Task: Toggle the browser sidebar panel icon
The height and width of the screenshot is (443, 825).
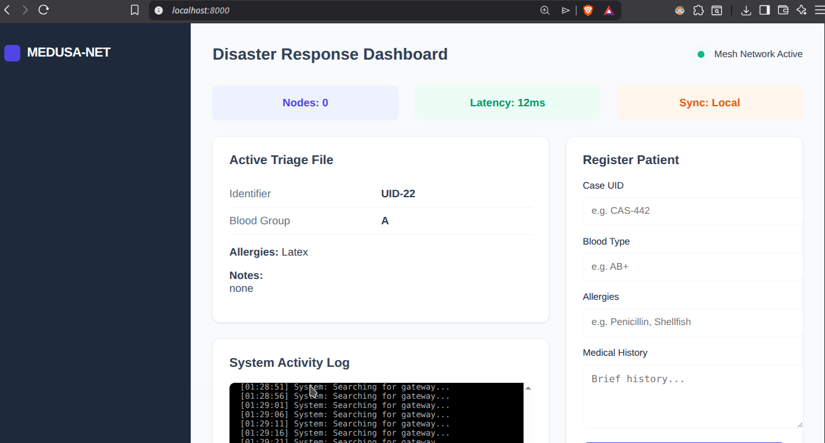Action: (765, 10)
